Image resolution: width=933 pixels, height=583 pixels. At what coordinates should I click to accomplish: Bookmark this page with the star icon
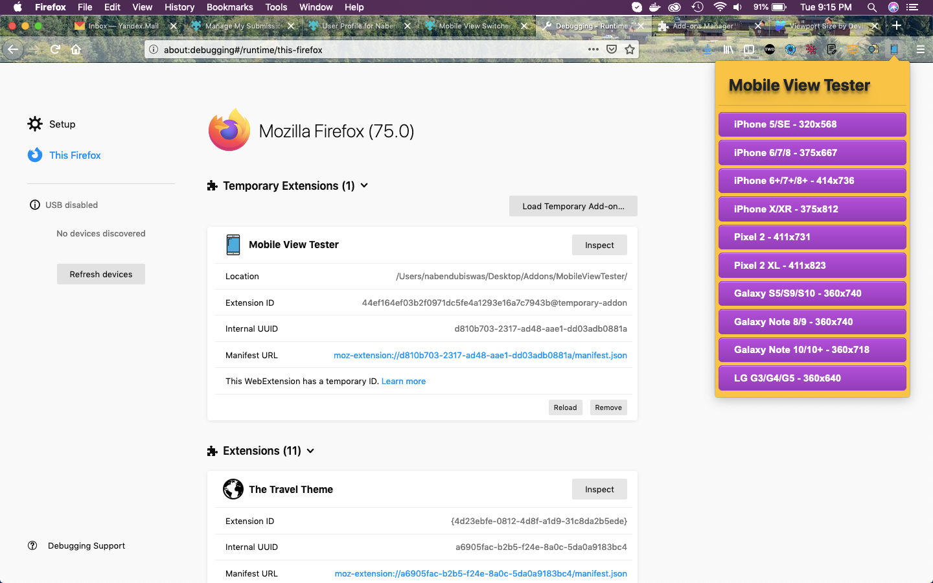tap(629, 49)
